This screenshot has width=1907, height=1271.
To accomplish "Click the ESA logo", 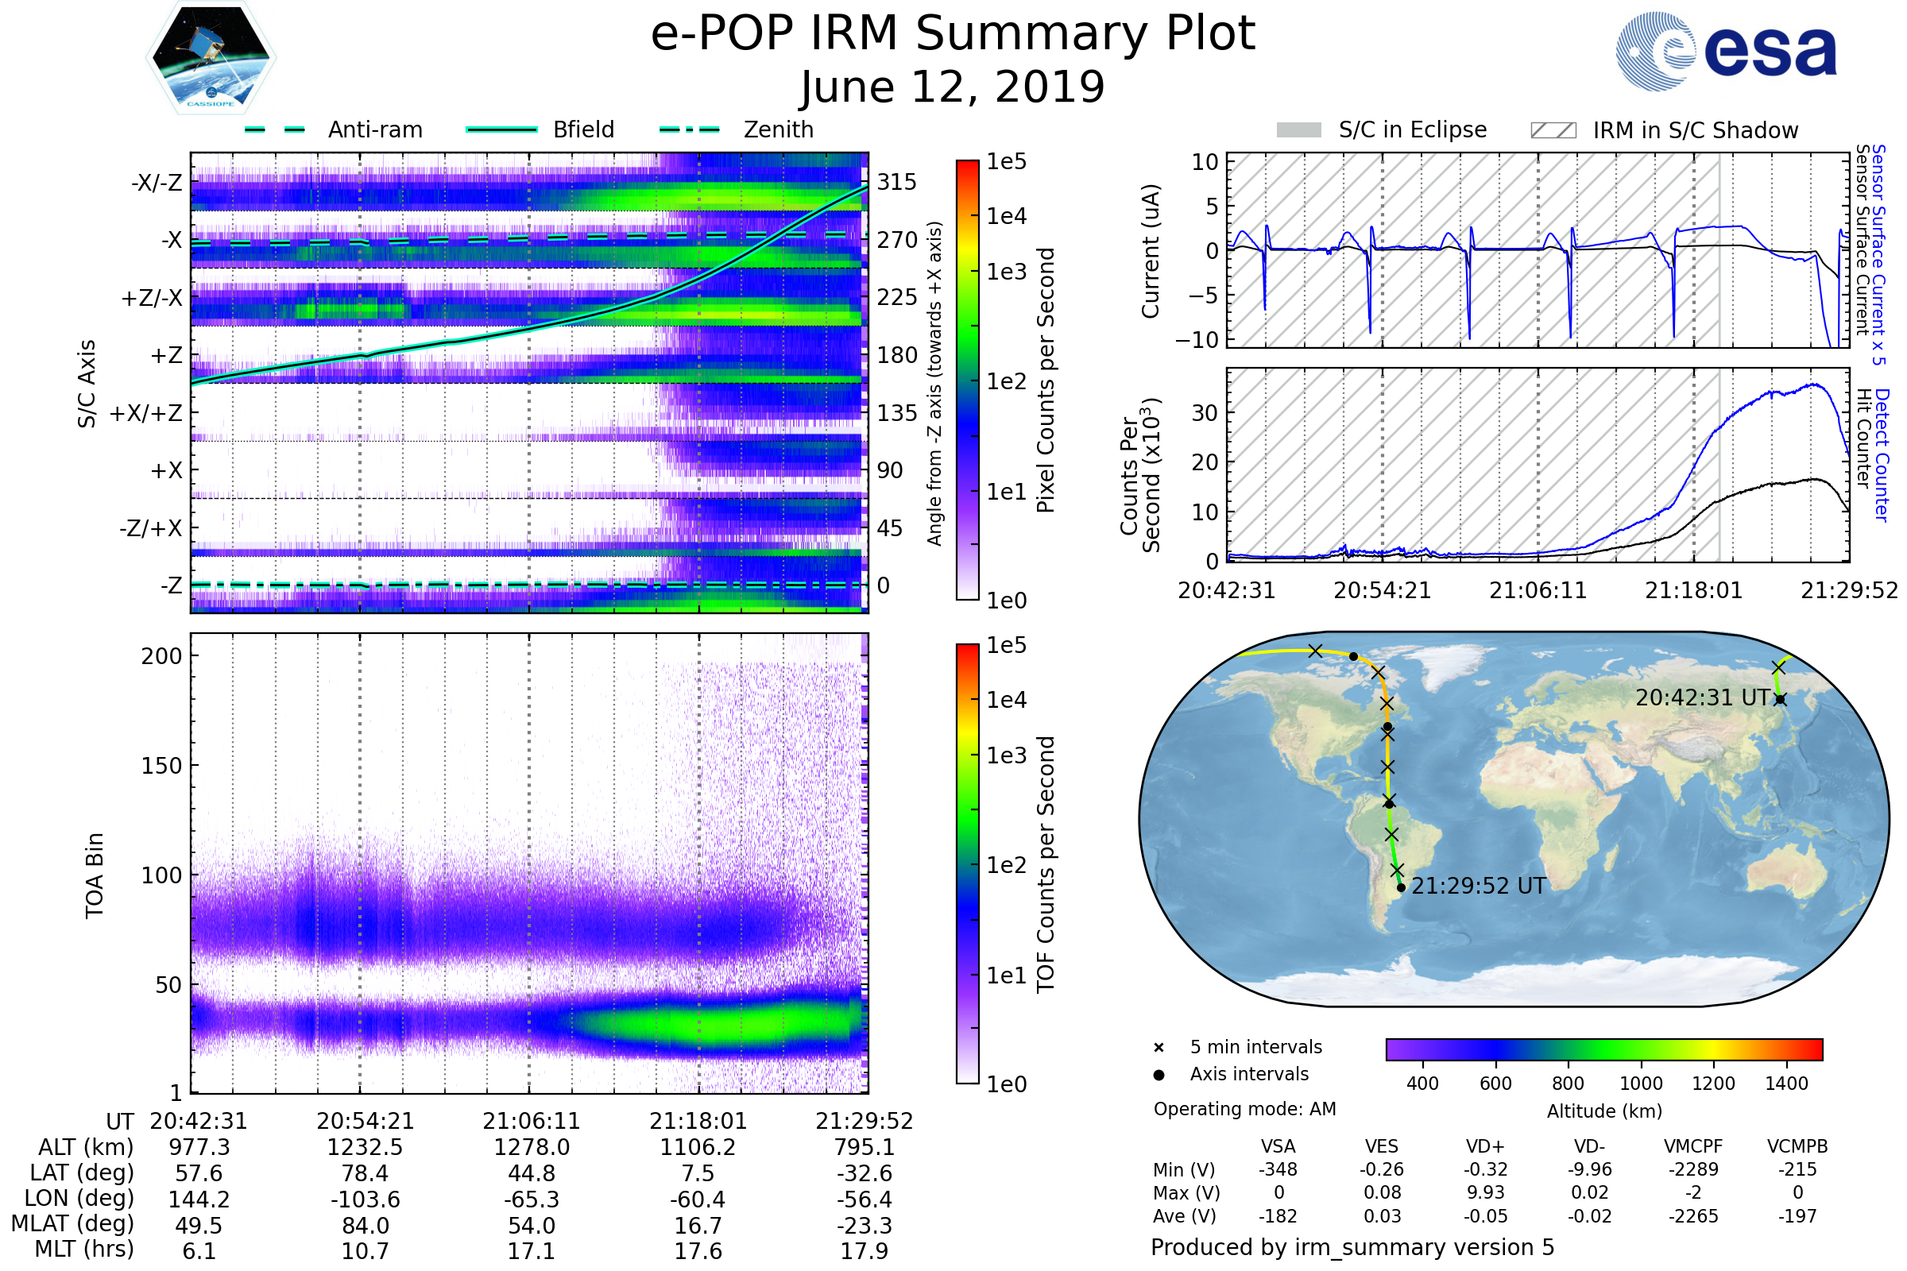I will tap(1727, 51).
